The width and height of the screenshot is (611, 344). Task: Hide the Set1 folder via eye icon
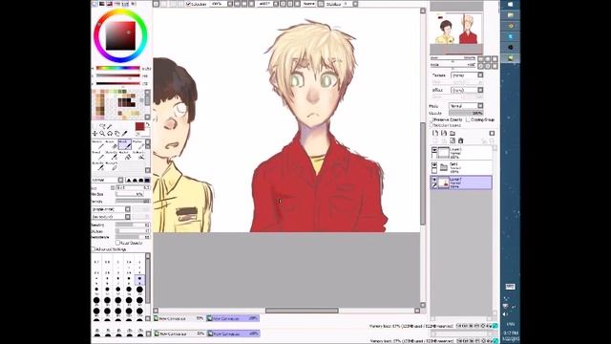pos(434,165)
